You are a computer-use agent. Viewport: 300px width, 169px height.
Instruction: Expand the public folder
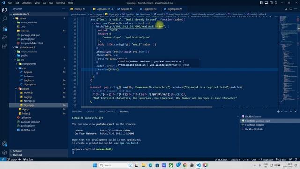point(38,55)
